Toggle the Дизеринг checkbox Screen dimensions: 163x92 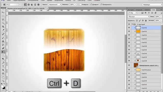point(91,5)
